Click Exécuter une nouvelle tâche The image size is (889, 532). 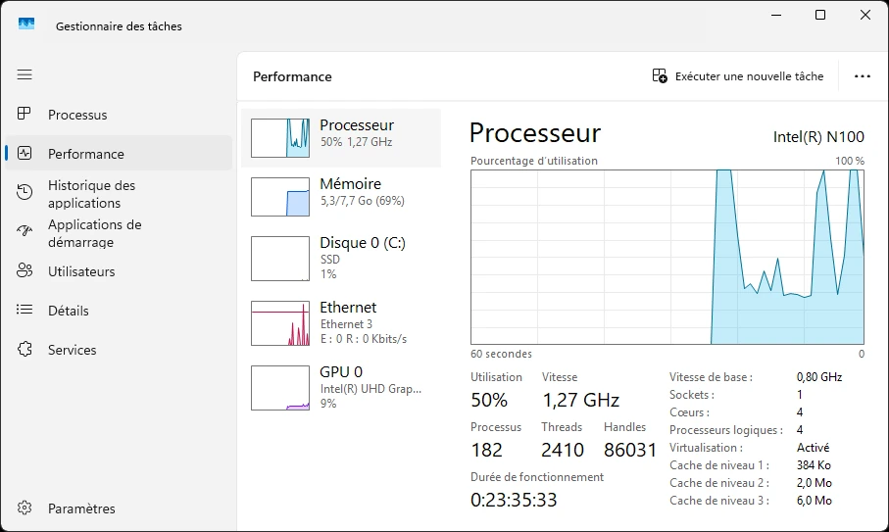click(x=738, y=75)
